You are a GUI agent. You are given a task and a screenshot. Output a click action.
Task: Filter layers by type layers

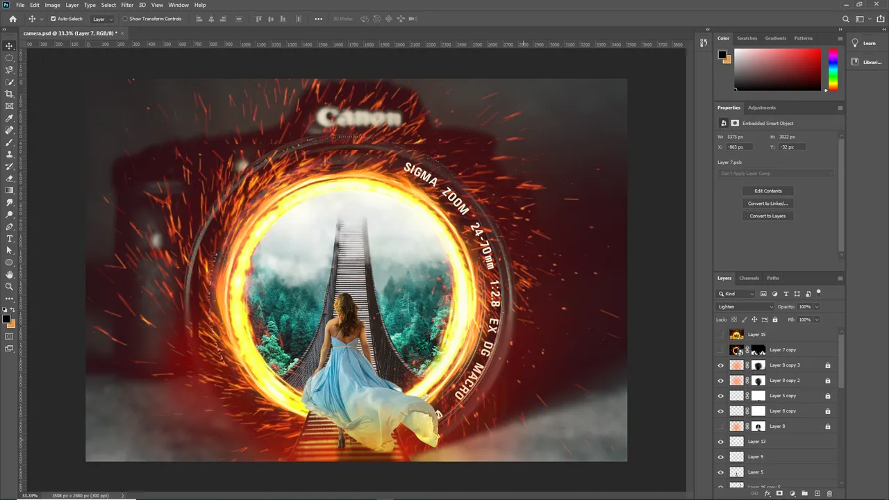point(786,294)
